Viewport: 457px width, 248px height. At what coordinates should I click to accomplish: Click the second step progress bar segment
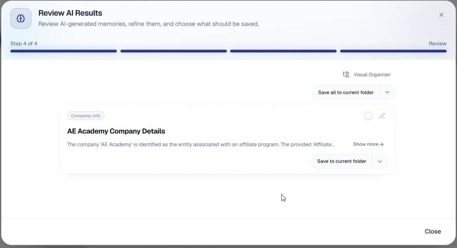coord(173,51)
